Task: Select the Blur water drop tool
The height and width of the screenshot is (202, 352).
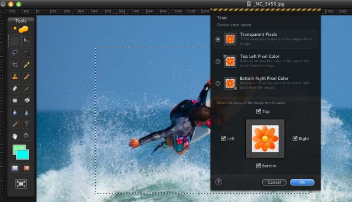Action: (15, 112)
